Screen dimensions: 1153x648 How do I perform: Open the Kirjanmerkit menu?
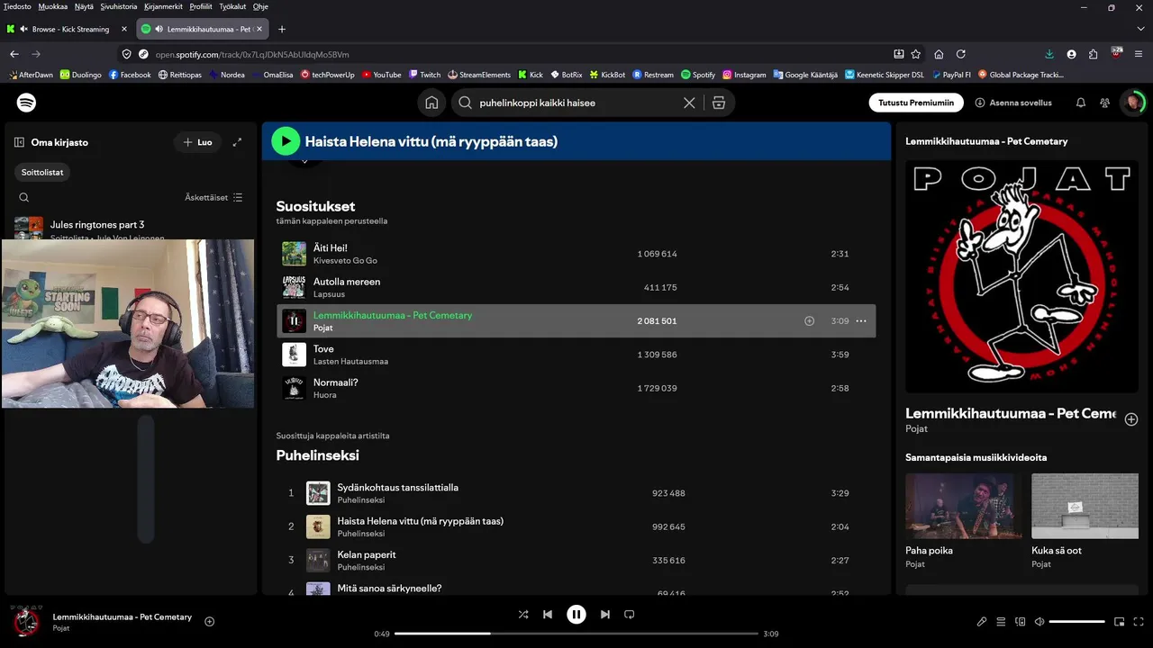pos(163,6)
